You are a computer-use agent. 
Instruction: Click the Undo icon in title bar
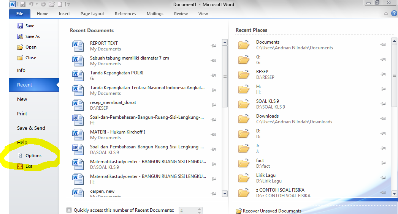31,4
